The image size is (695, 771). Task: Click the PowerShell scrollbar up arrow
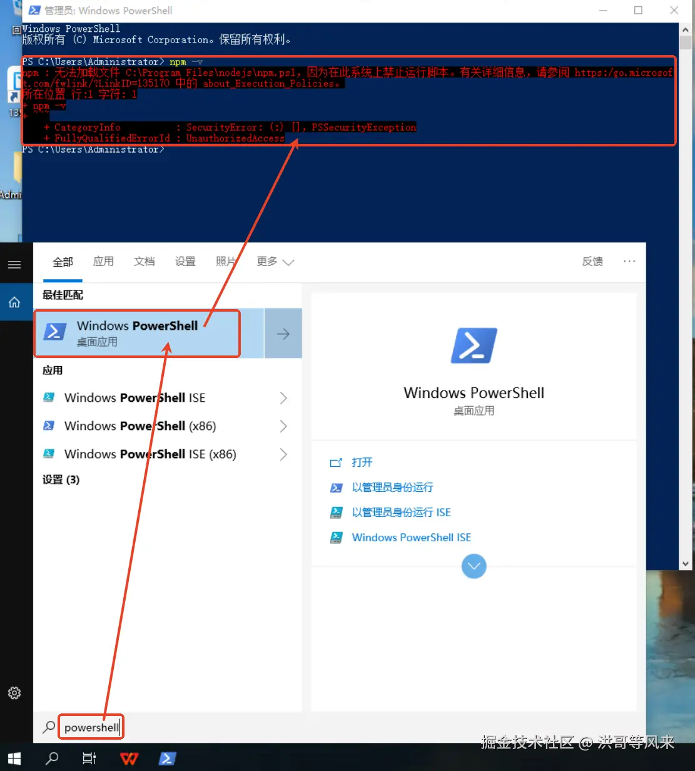[x=686, y=29]
